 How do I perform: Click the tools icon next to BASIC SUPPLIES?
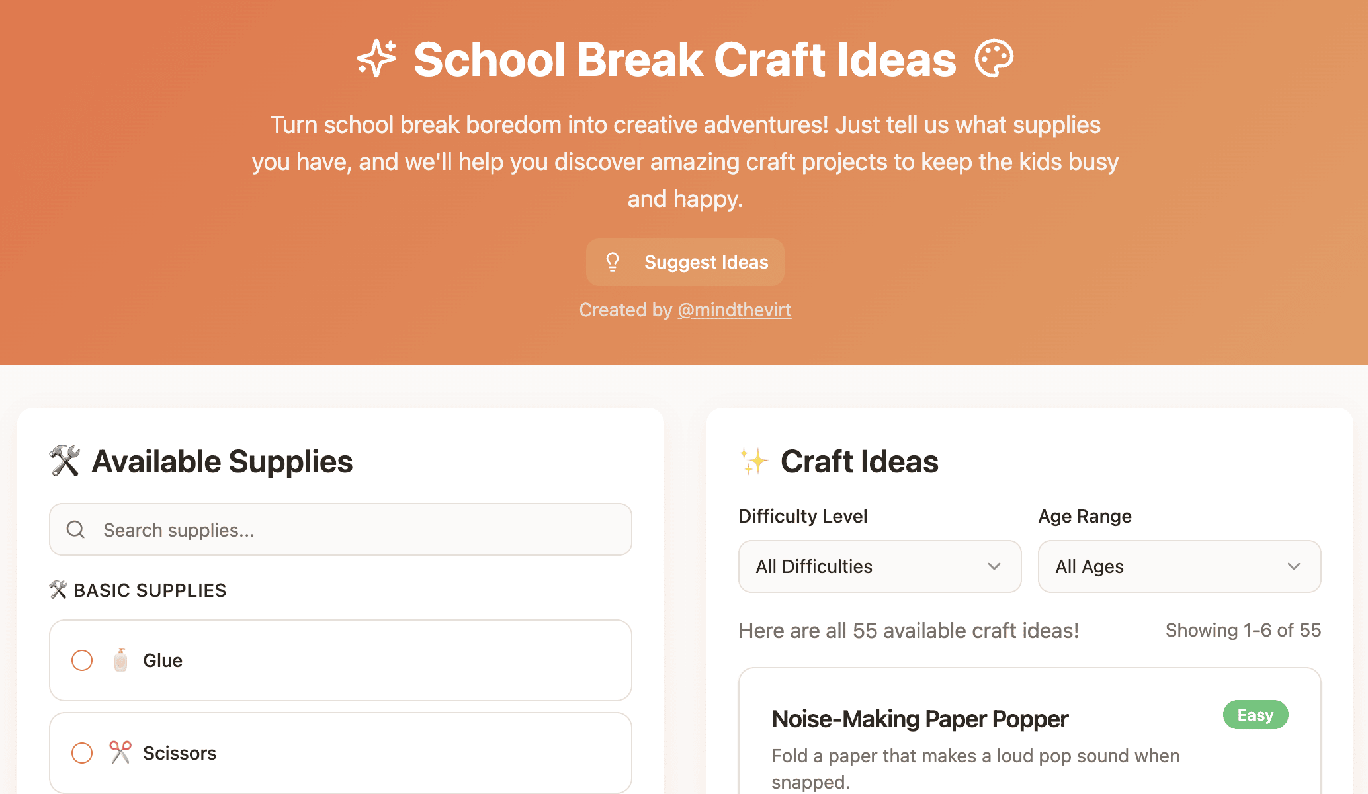pos(58,589)
